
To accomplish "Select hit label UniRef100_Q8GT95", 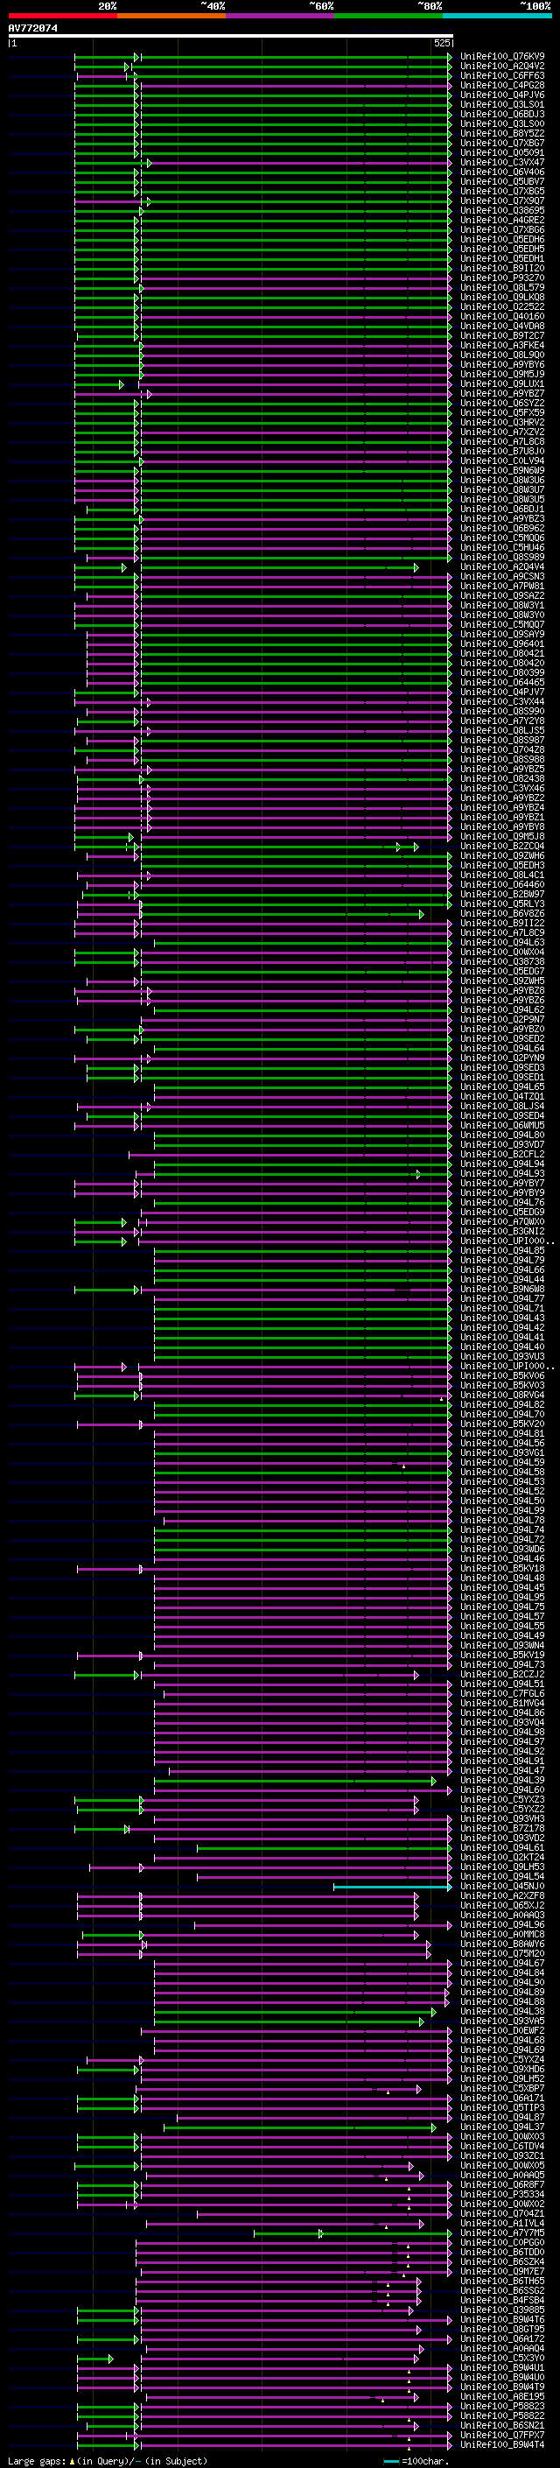I will click(501, 2329).
